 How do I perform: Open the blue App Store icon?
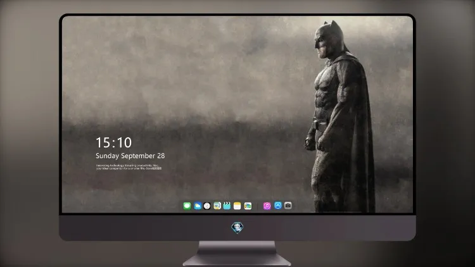point(278,206)
